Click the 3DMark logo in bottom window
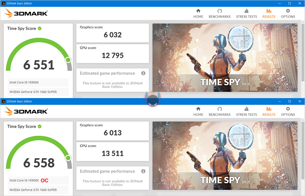Viewport: 305px width, 196px height. point(26,111)
